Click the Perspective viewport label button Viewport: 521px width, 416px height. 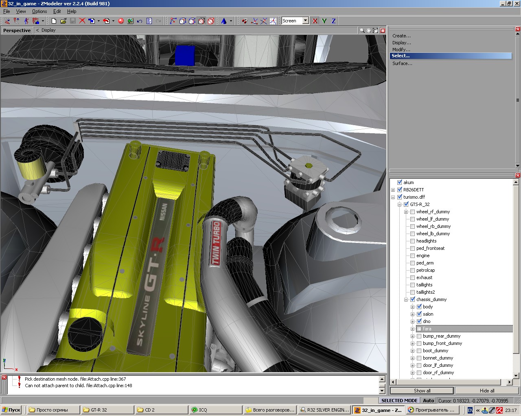(17, 30)
